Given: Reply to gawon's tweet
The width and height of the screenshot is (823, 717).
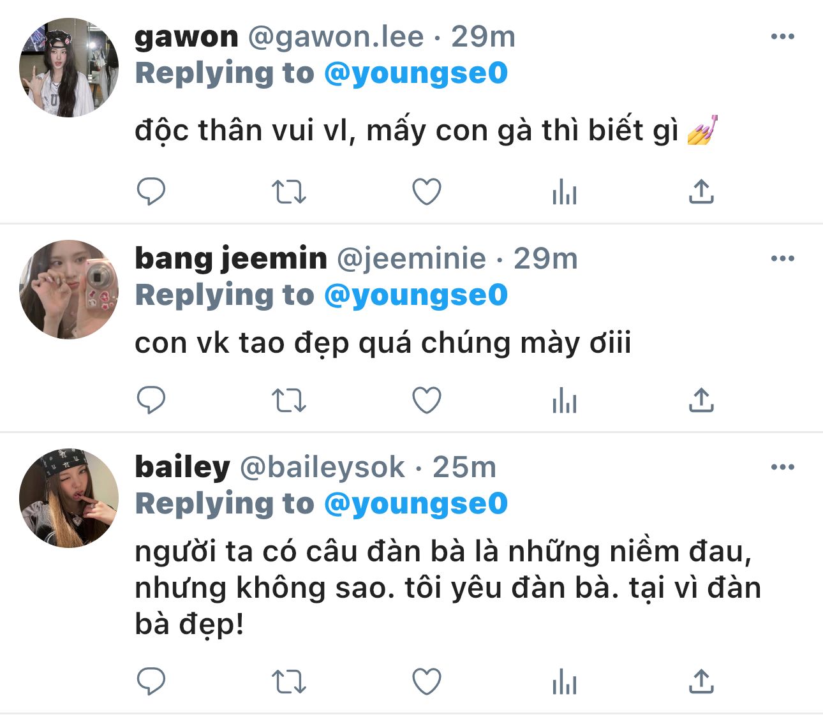Looking at the screenshot, I should [151, 191].
